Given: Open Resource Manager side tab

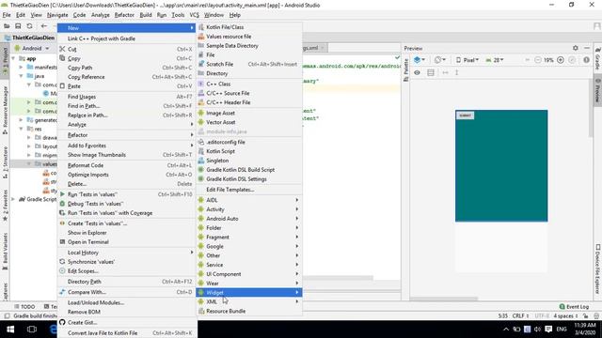Looking at the screenshot, I should (5, 110).
